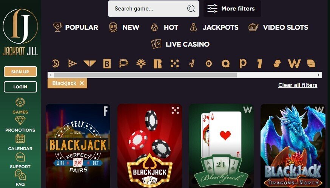The width and height of the screenshot is (330, 188).
Task: Remove the Blackjack filter tag
Action: pos(82,83)
